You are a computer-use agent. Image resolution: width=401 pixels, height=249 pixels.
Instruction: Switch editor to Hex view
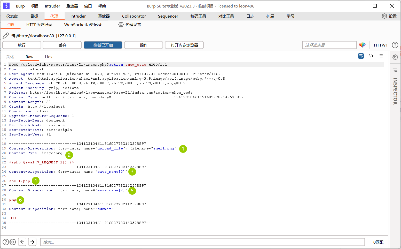[49, 57]
